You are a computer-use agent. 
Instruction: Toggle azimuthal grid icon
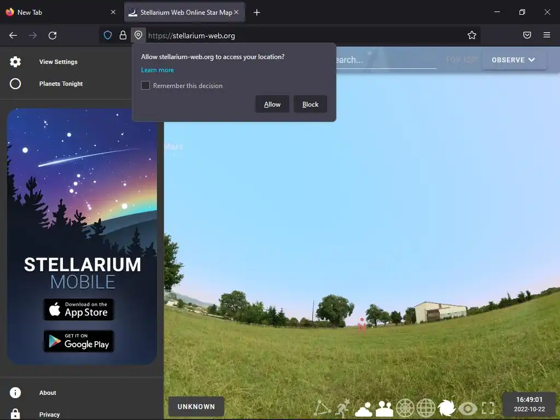[405, 408]
